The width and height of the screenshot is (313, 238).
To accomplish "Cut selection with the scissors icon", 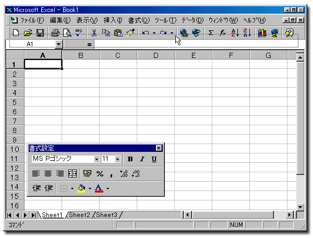I will point(94,32).
